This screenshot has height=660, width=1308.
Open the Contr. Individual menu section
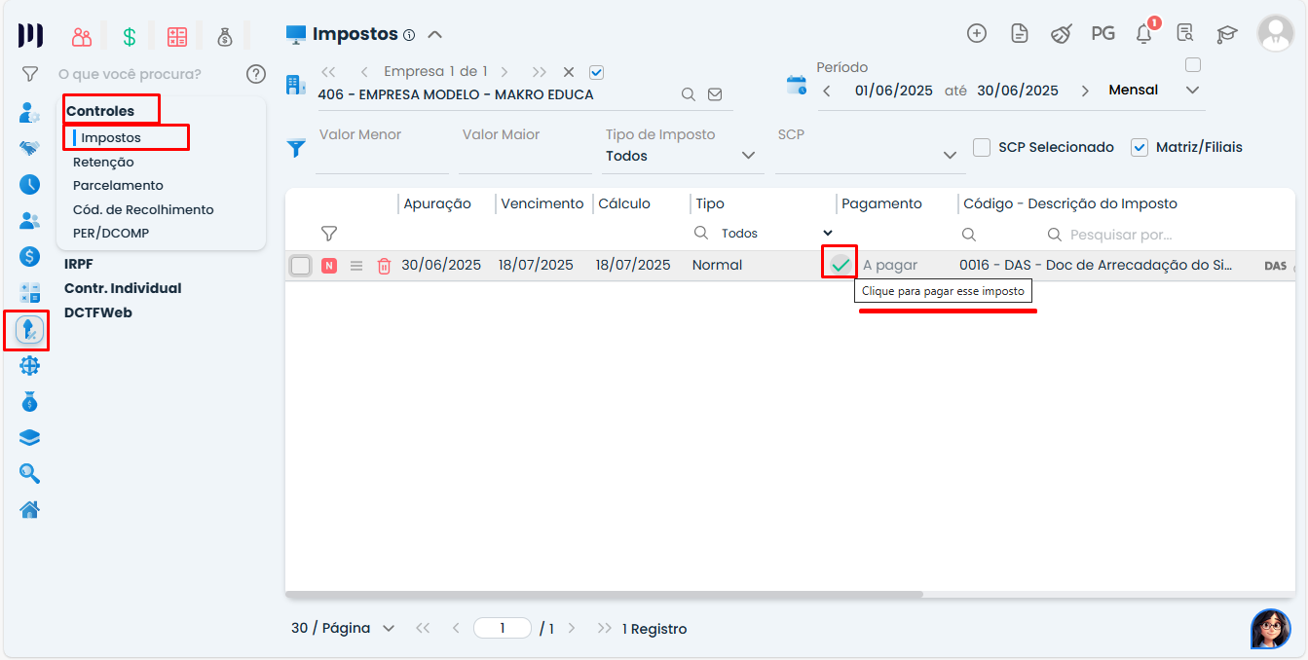(x=123, y=288)
